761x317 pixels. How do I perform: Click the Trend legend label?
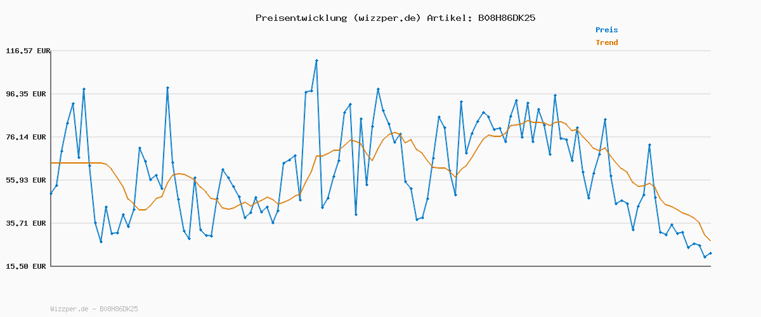tap(606, 43)
